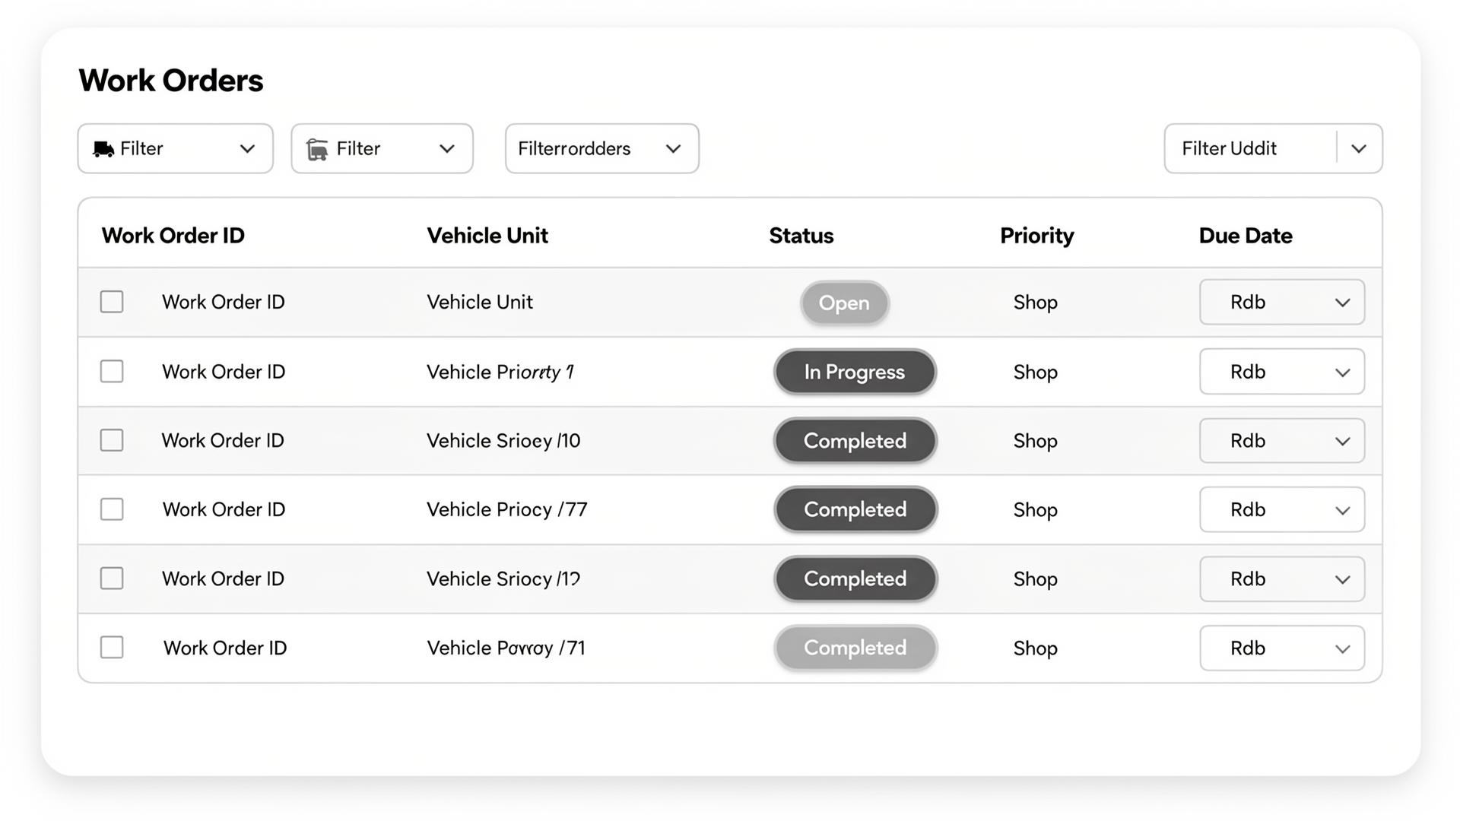Click the Open status badge

coord(844,303)
